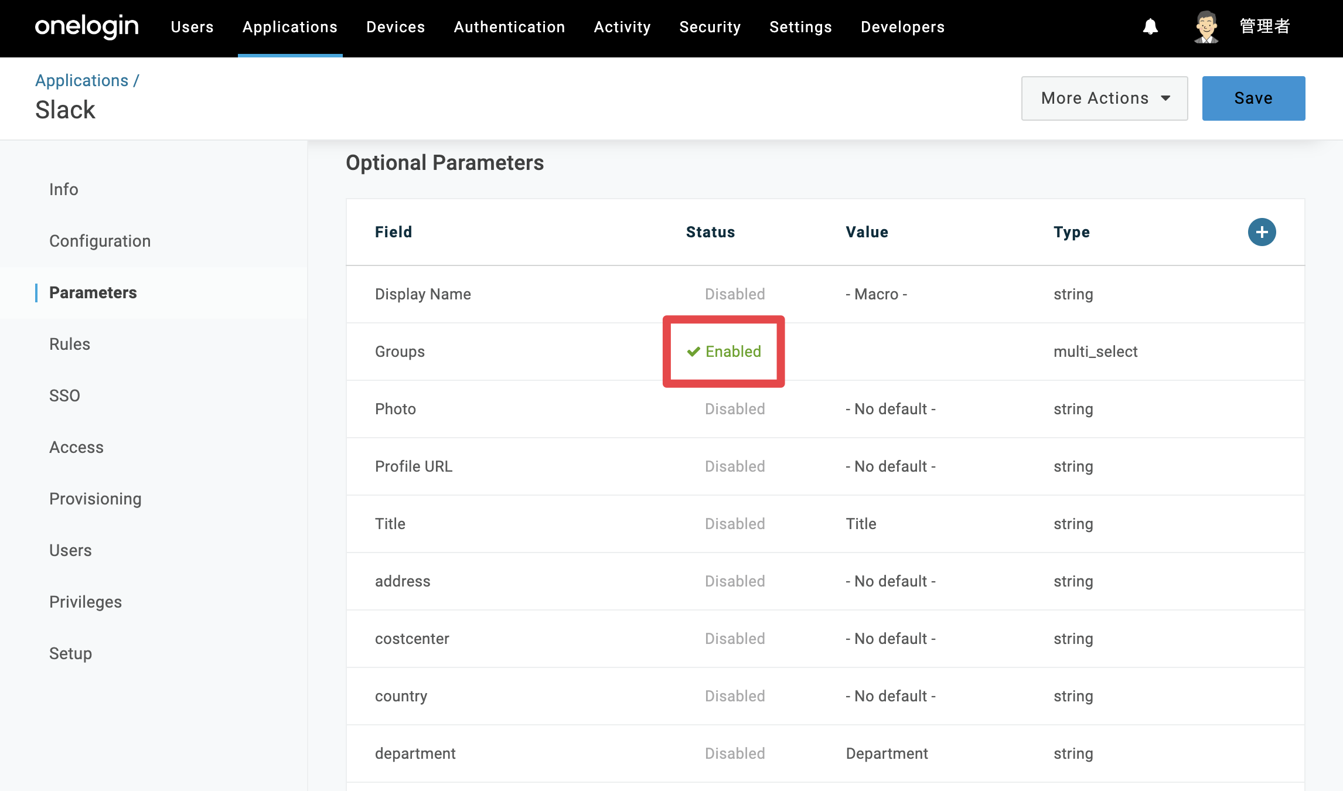The height and width of the screenshot is (791, 1343).
Task: Click the More Actions caret arrow
Action: coord(1165,98)
